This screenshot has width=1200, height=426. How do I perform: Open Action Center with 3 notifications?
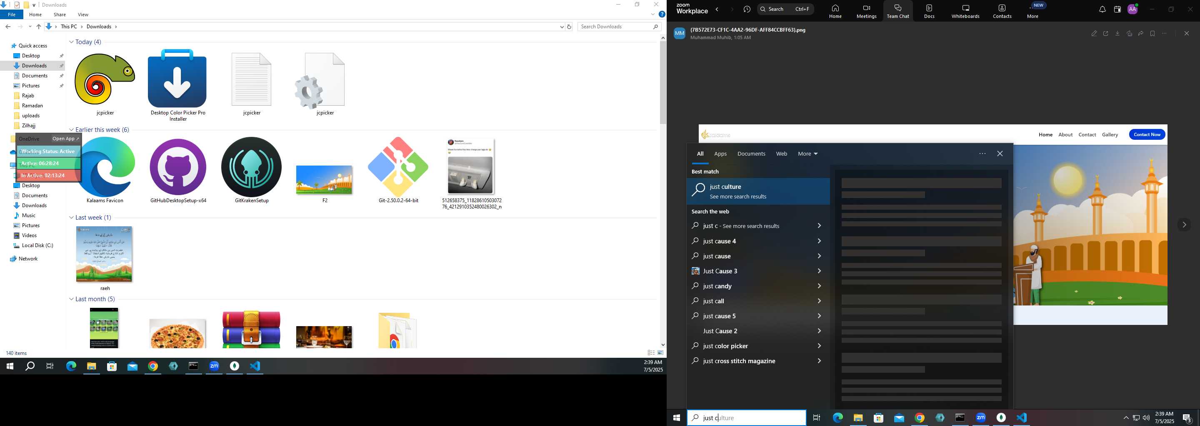(x=1187, y=418)
